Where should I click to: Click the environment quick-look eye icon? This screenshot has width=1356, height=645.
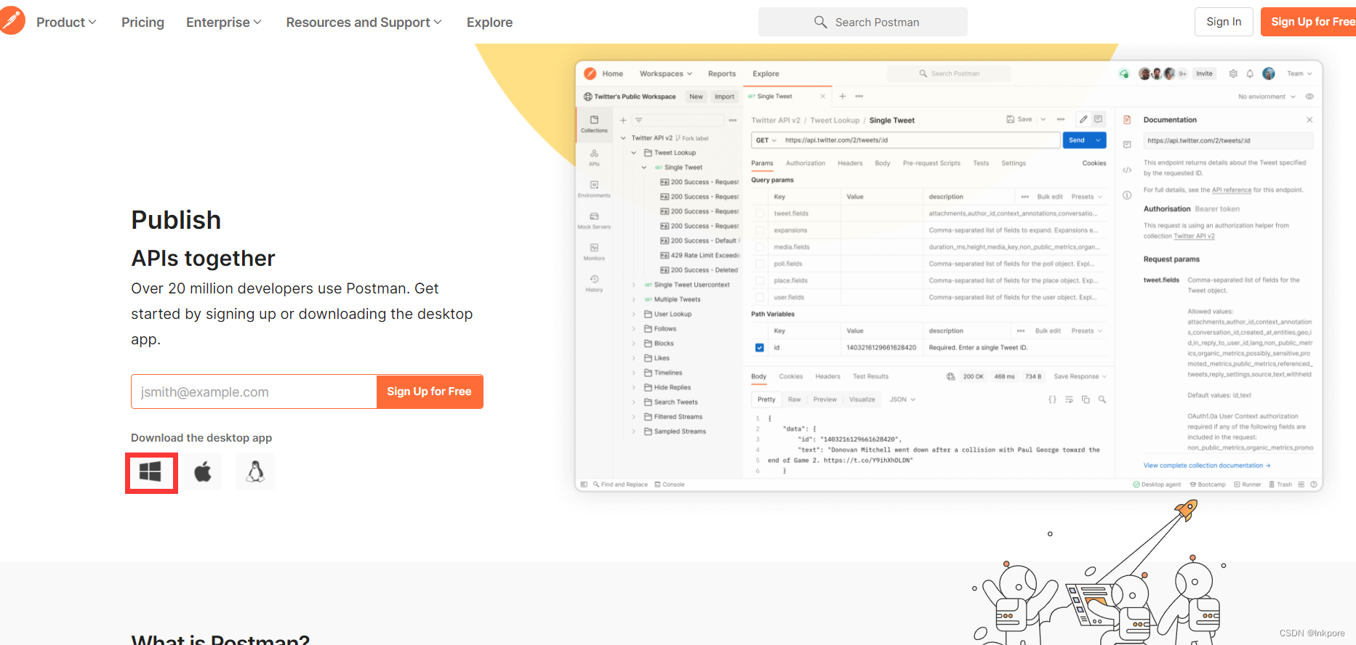point(1309,97)
